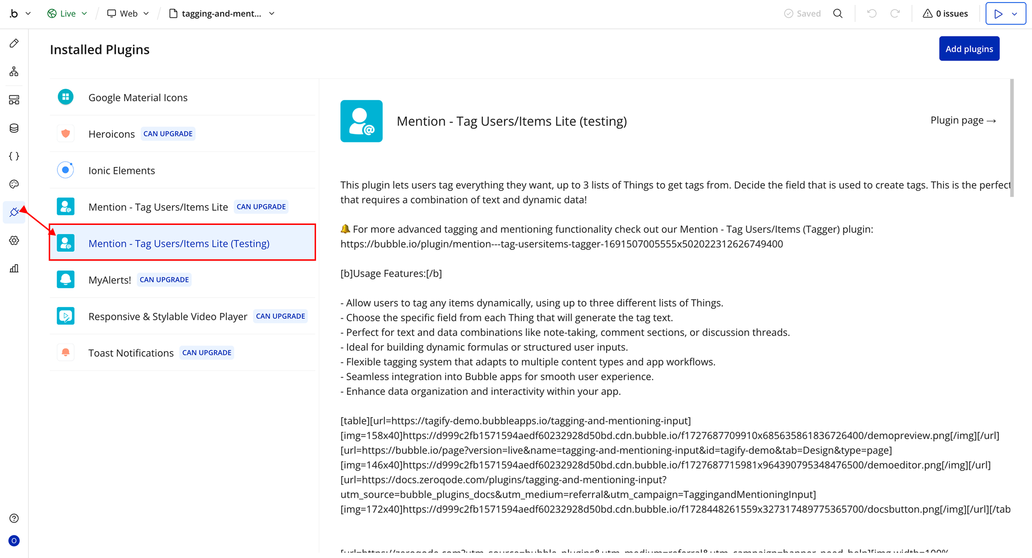Image resolution: width=1032 pixels, height=558 pixels.
Task: Click the undo arrow icon
Action: pyautogui.click(x=871, y=14)
